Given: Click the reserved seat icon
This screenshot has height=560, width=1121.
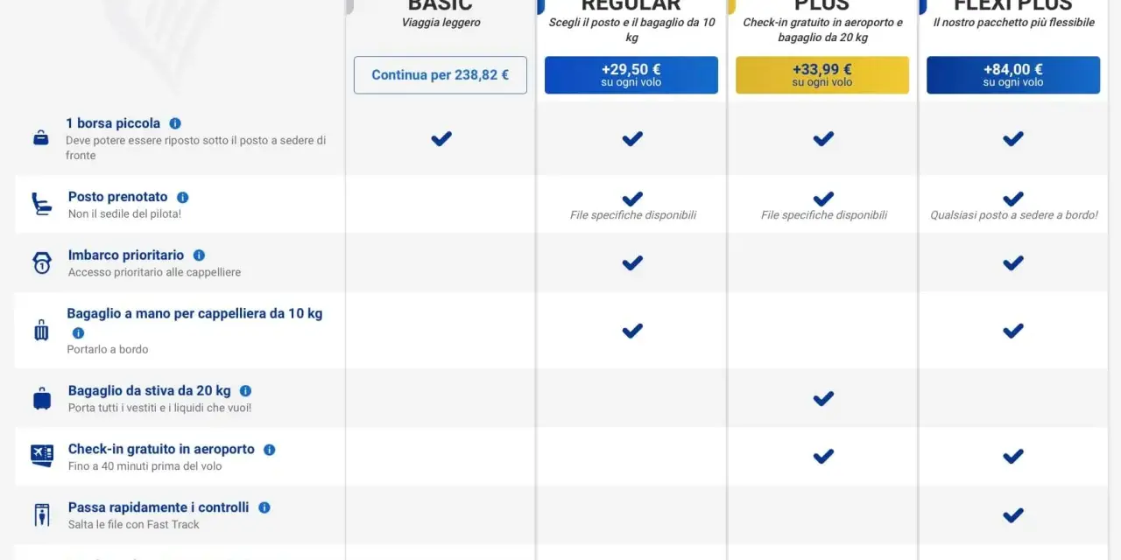Looking at the screenshot, I should [41, 205].
